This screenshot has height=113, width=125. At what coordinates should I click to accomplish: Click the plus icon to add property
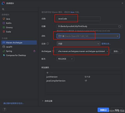[x=47, y=73]
